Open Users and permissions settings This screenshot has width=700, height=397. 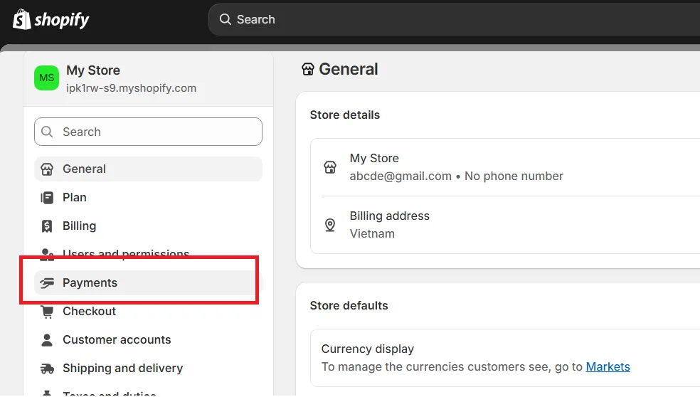(148, 254)
